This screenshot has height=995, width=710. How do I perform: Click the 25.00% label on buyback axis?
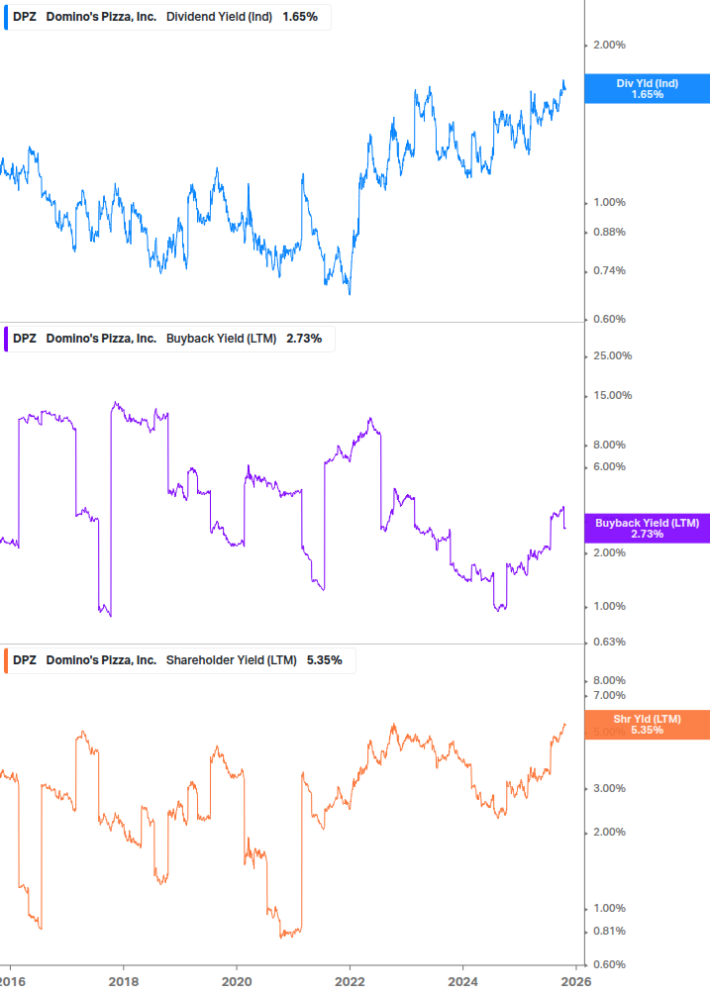[x=612, y=356]
